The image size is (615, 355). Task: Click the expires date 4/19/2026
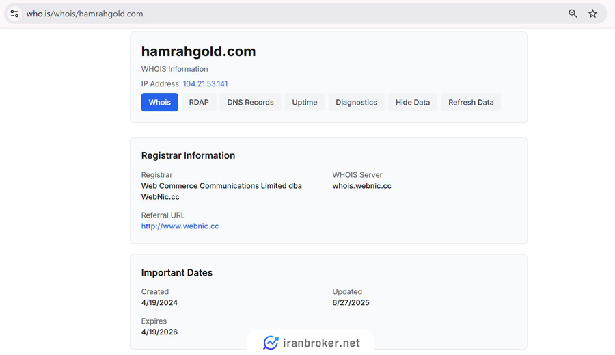coord(159,332)
